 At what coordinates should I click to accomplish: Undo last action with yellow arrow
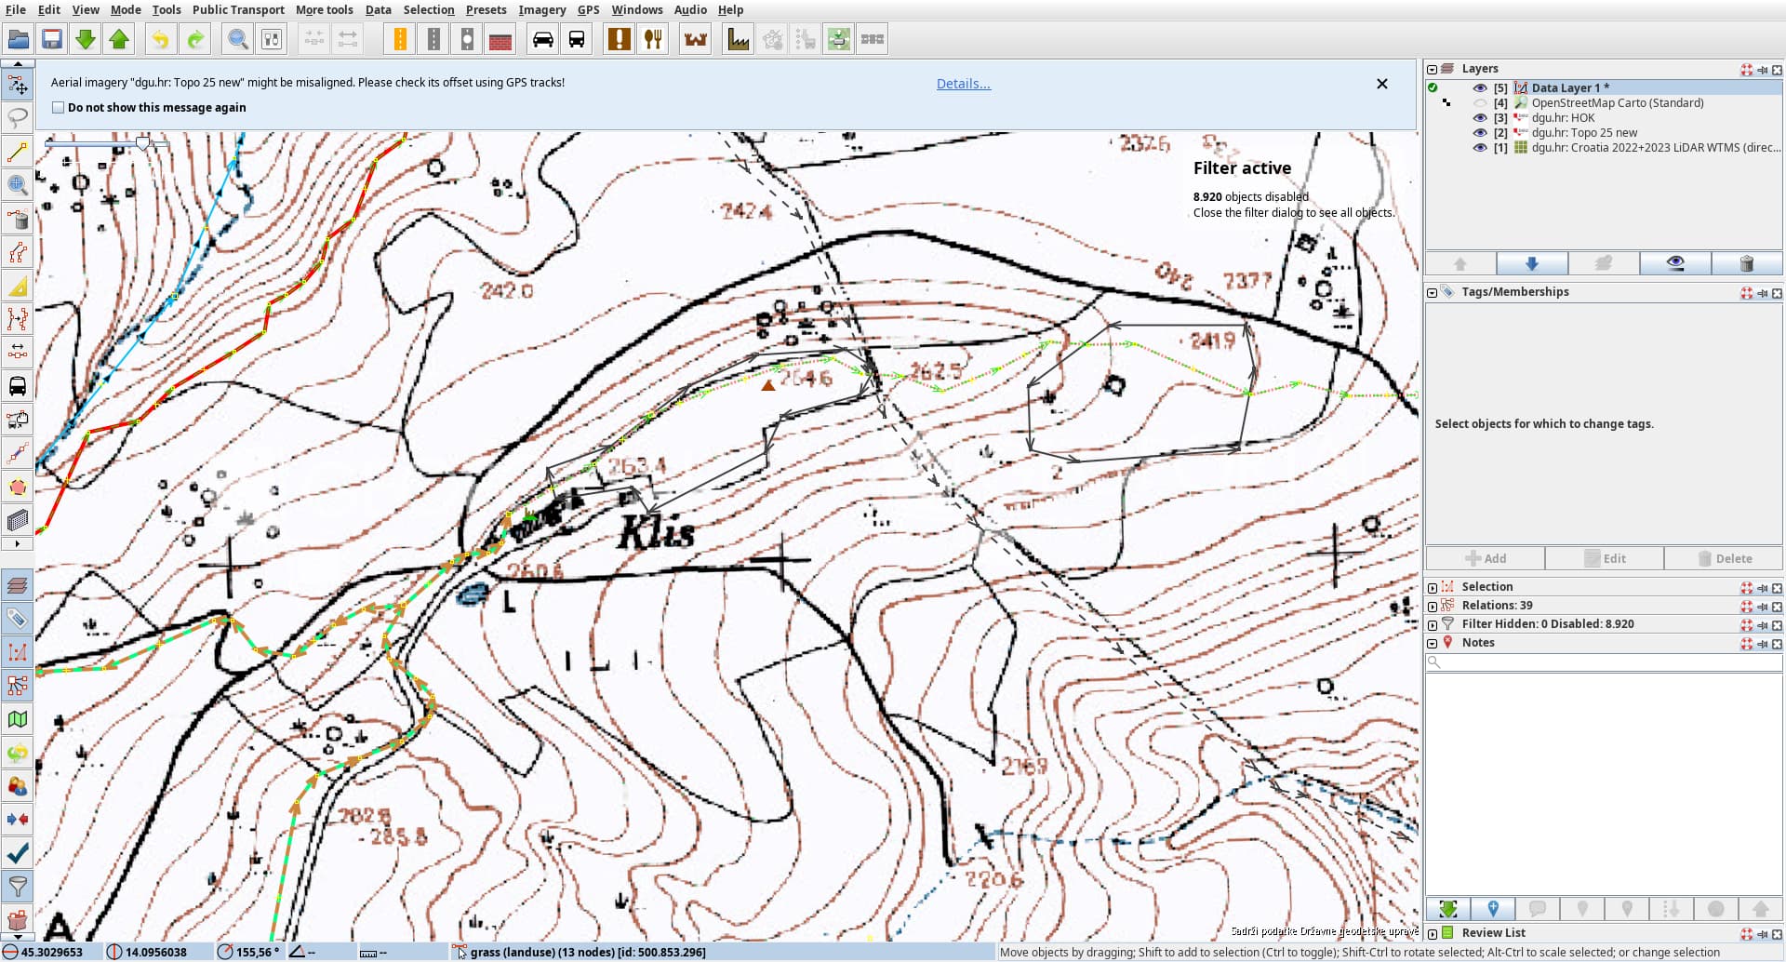(x=160, y=39)
